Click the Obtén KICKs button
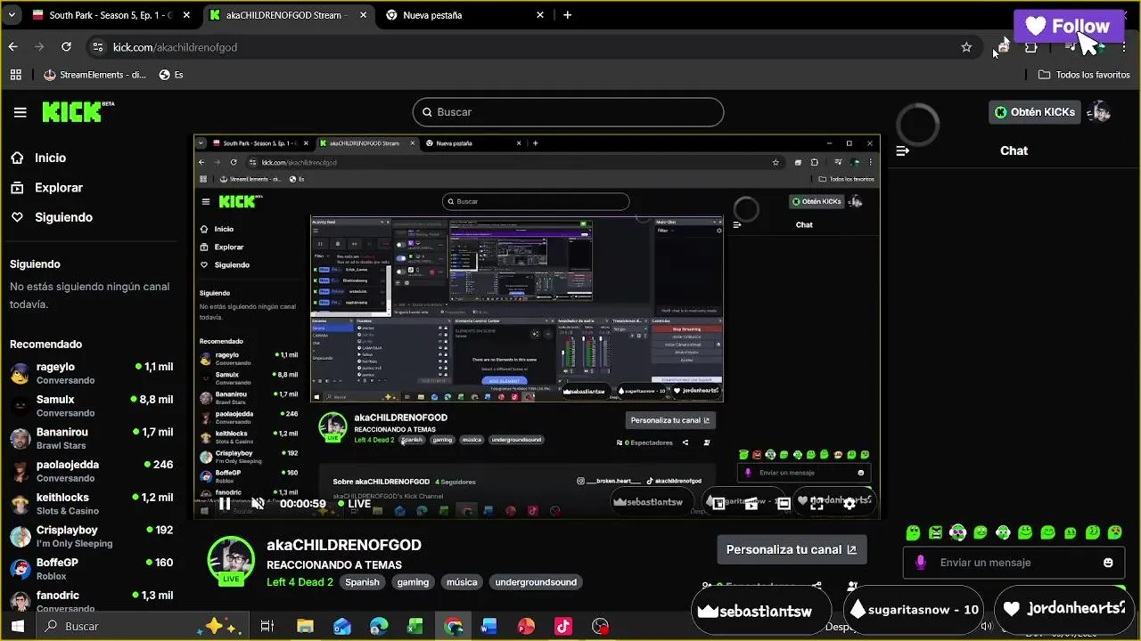The width and height of the screenshot is (1141, 641). click(1035, 112)
